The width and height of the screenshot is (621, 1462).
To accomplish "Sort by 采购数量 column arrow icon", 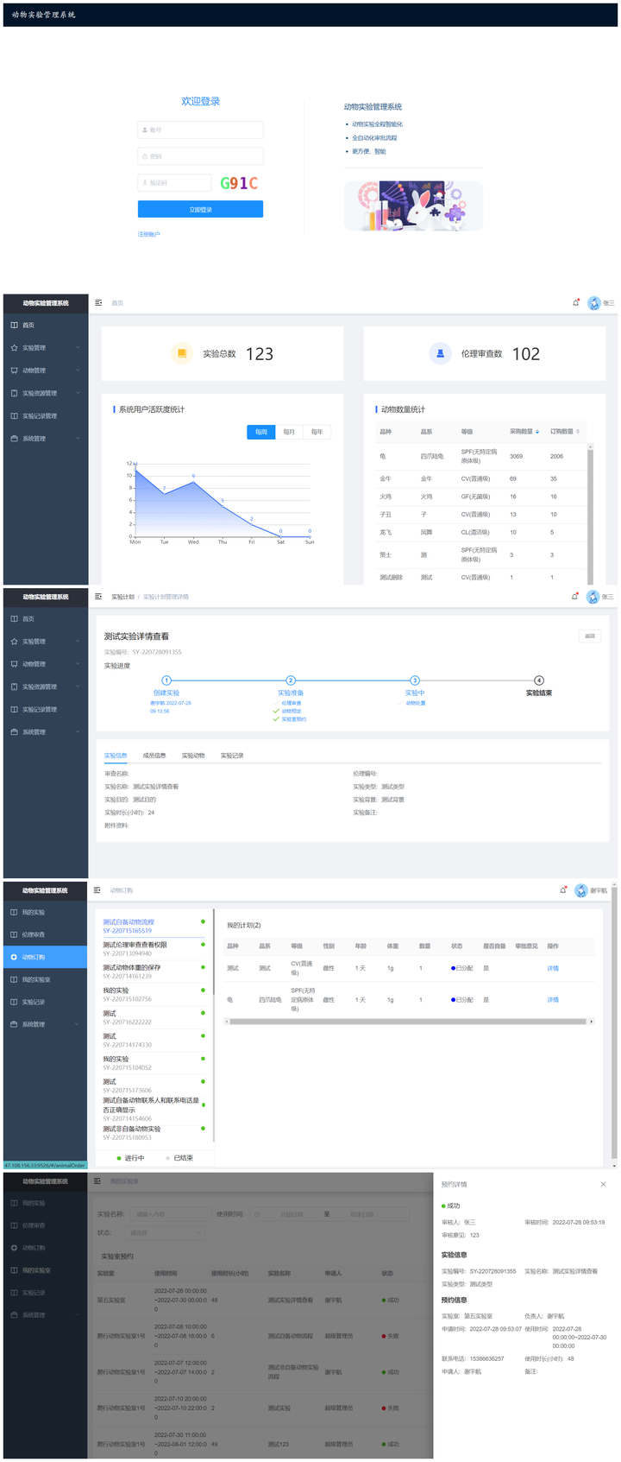I will click(537, 432).
